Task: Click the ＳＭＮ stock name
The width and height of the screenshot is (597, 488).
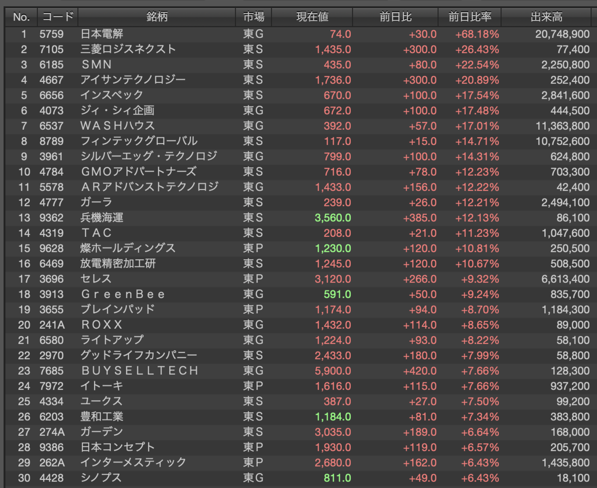Action: point(96,65)
